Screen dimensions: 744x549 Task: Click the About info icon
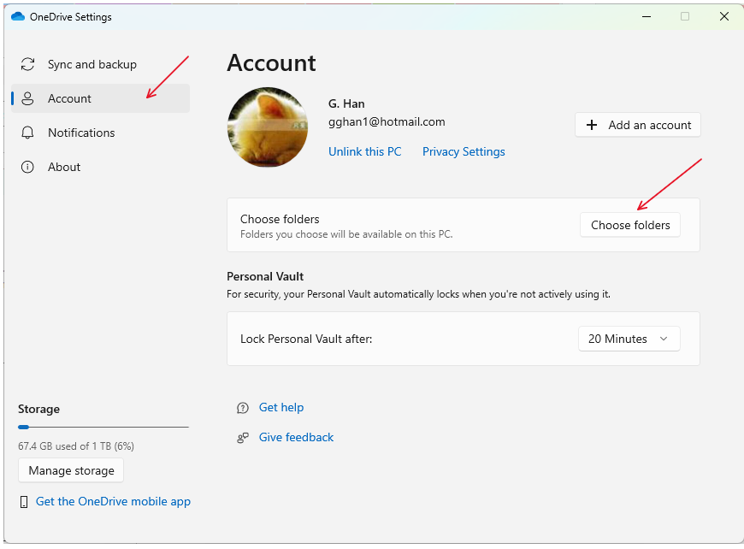(x=27, y=167)
